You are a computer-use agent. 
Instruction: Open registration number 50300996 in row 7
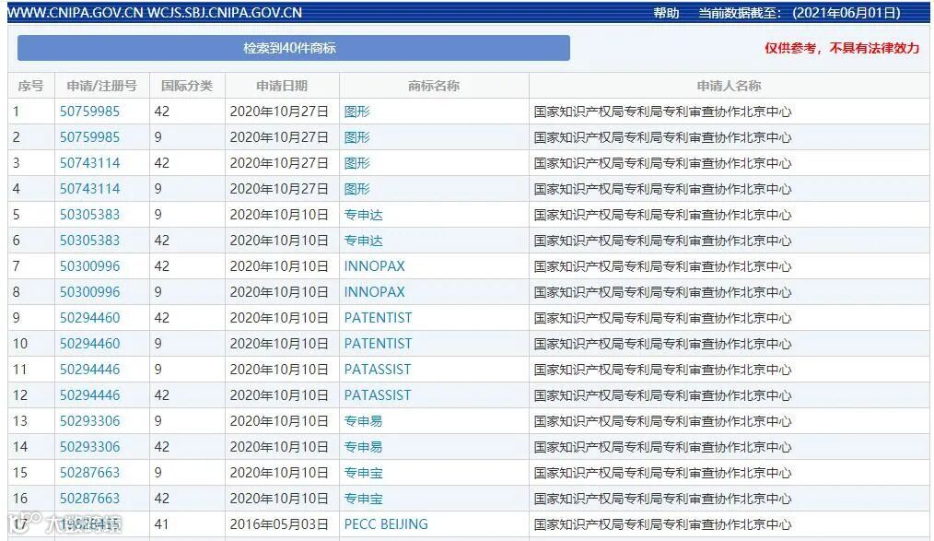pyautogui.click(x=89, y=266)
